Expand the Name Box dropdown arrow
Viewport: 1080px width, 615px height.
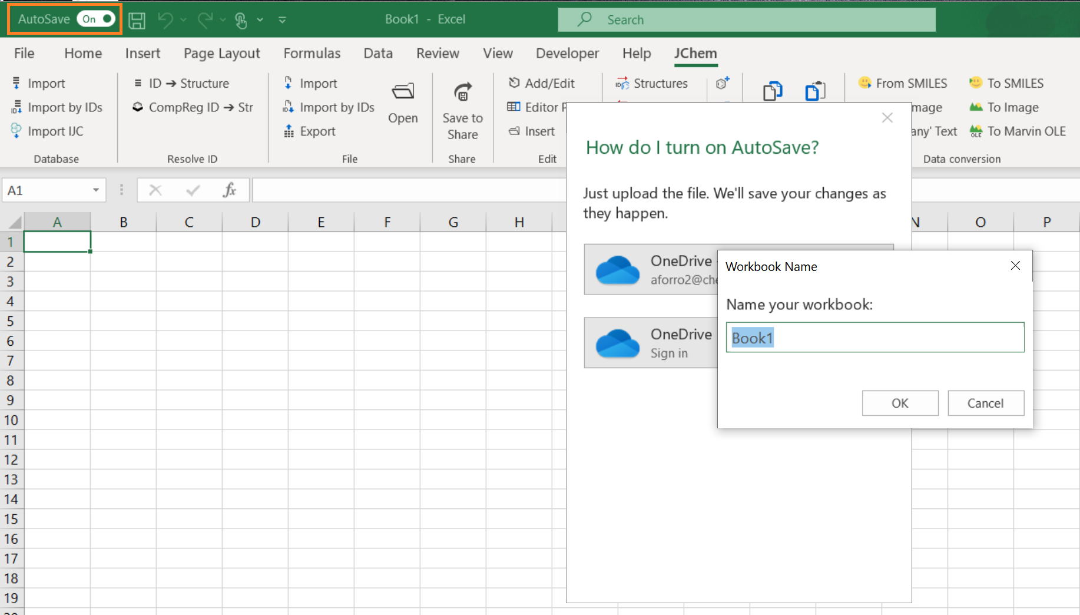(95, 190)
